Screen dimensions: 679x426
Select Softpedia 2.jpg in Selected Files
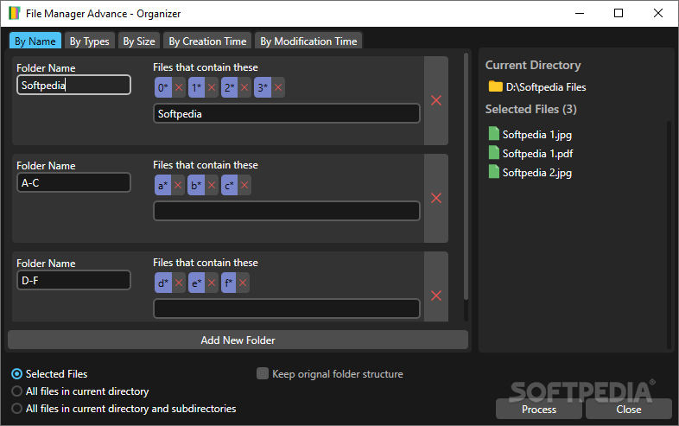(x=537, y=173)
